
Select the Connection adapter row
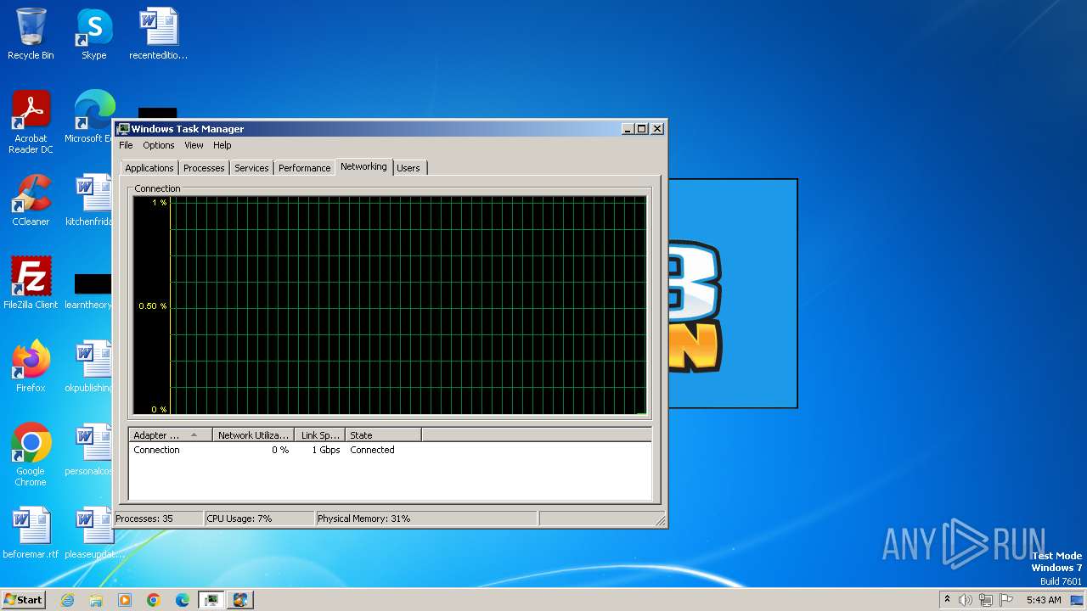click(390, 450)
